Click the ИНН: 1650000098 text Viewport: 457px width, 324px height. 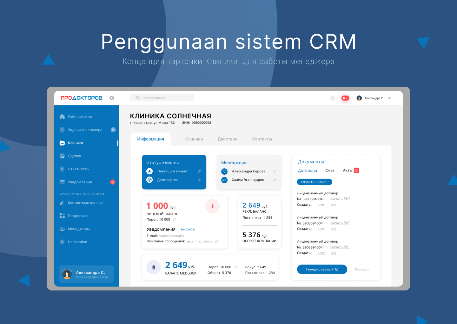tap(196, 123)
